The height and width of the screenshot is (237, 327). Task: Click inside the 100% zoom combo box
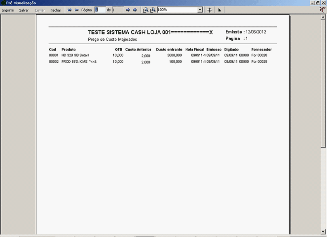click(x=177, y=10)
